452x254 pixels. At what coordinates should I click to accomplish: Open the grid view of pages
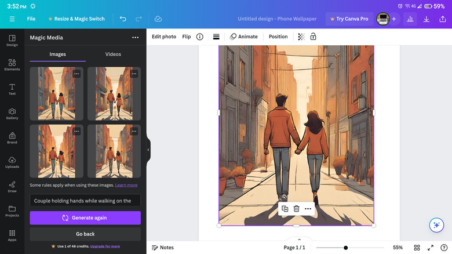(417, 248)
